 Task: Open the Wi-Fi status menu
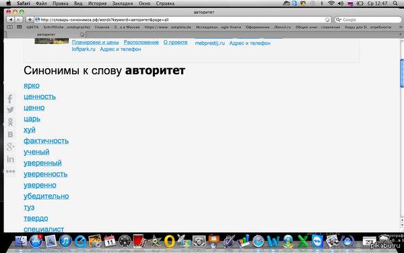(331, 3)
